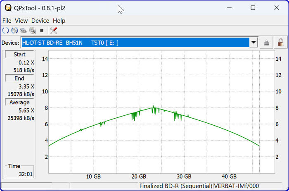Click the elapsed time 32:01
The height and width of the screenshot is (191, 289).
pos(26,174)
